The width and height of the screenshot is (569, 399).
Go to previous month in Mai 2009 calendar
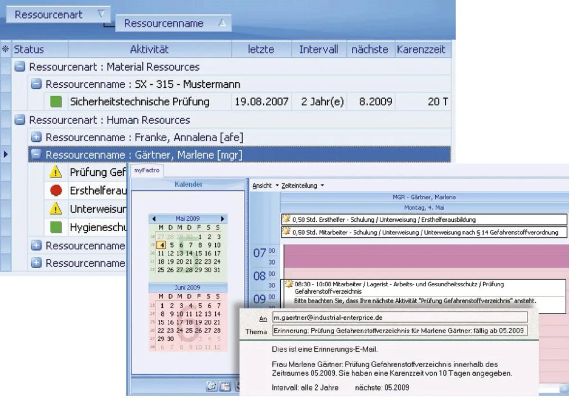point(154,219)
